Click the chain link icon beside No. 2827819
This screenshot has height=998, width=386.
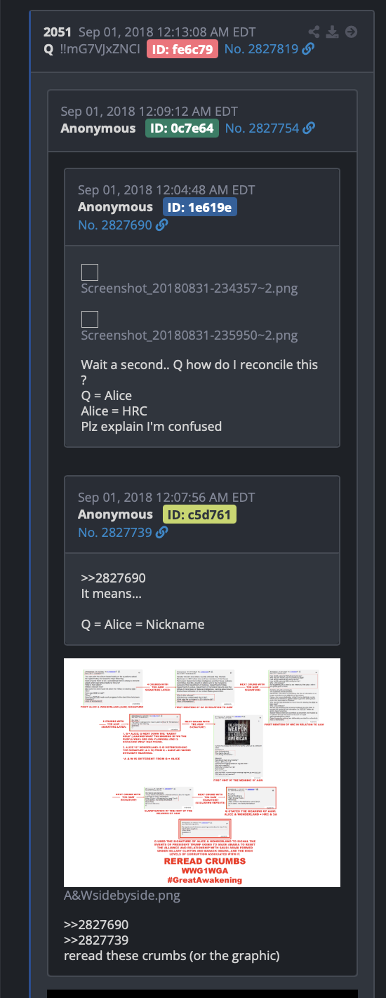308,49
